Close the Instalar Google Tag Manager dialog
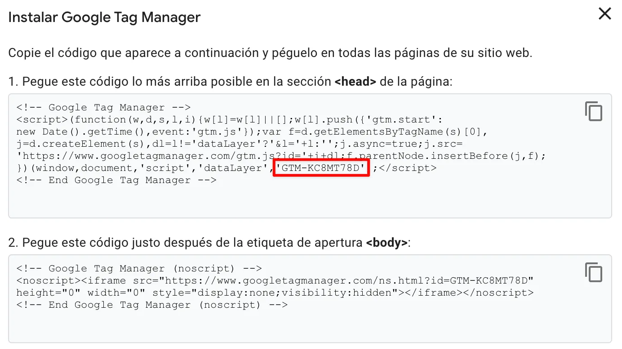 click(605, 14)
